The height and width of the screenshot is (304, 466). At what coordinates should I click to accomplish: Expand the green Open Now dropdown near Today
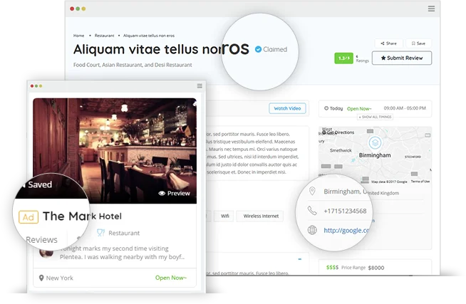[x=359, y=109]
